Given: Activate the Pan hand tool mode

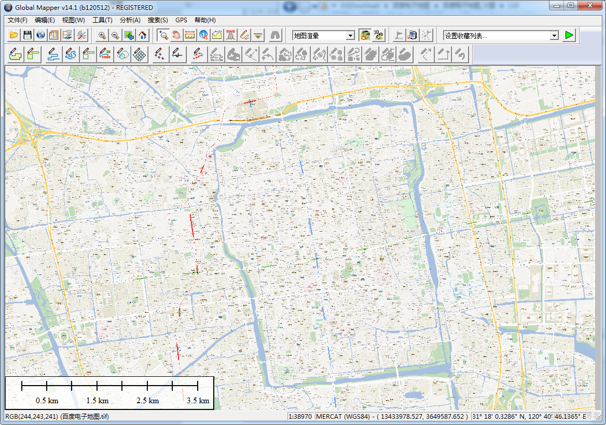Looking at the screenshot, I should click(x=177, y=35).
